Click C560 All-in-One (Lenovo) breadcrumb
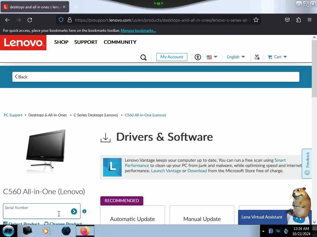317x237 pixels. [145, 115]
